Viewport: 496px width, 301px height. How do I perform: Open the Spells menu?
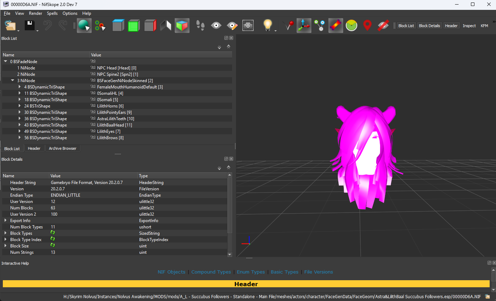coord(52,13)
